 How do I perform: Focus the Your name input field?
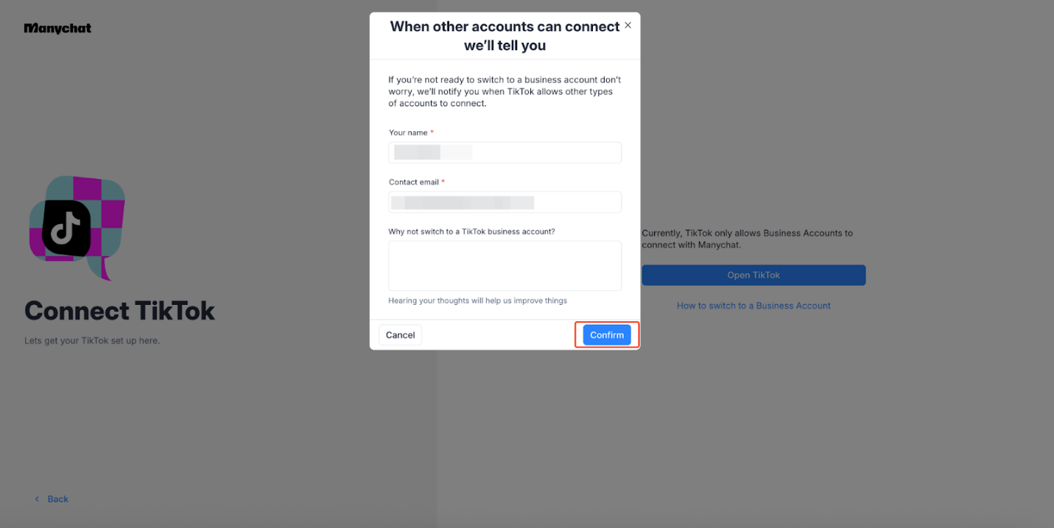click(505, 152)
